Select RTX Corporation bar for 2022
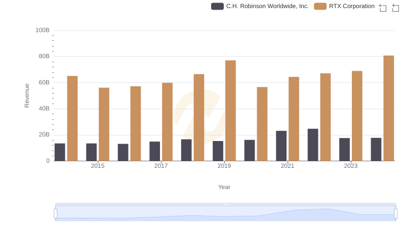 pyautogui.click(x=326, y=117)
